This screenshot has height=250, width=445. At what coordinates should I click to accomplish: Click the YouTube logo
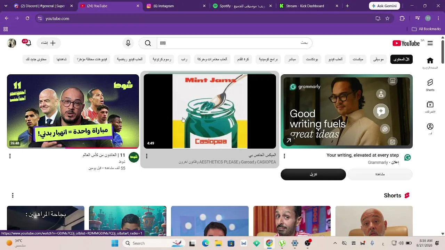(406, 43)
